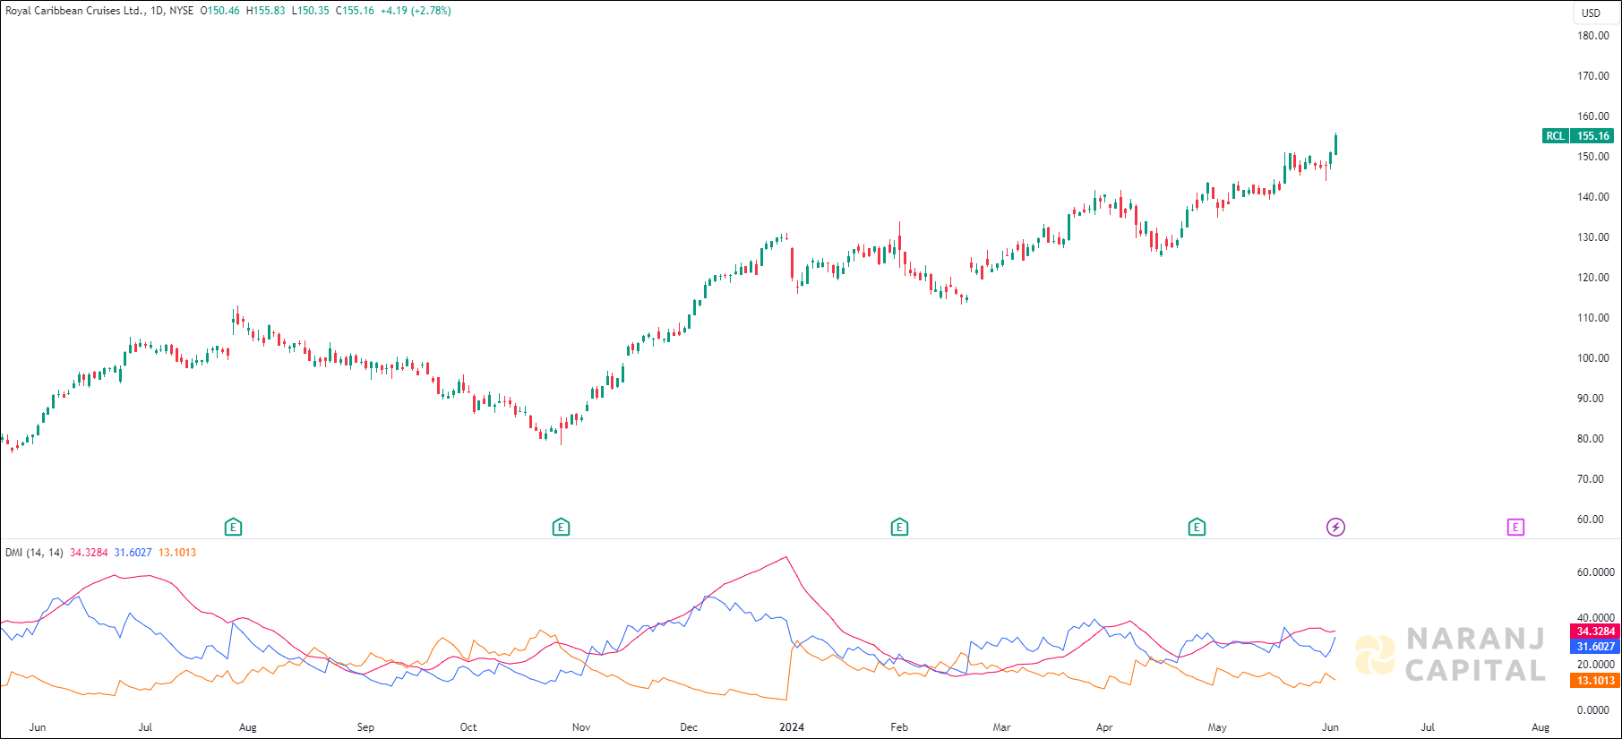Image resolution: width=1622 pixels, height=739 pixels.
Task: Click the Sep label on time axis
Action: click(x=365, y=727)
